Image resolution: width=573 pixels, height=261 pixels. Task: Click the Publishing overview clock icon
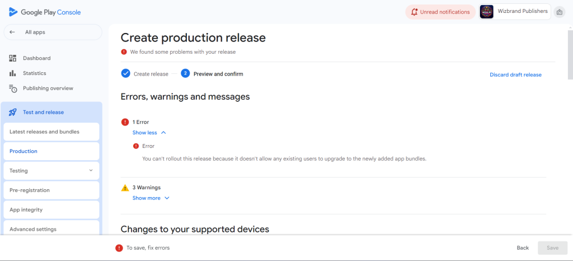pos(13,88)
